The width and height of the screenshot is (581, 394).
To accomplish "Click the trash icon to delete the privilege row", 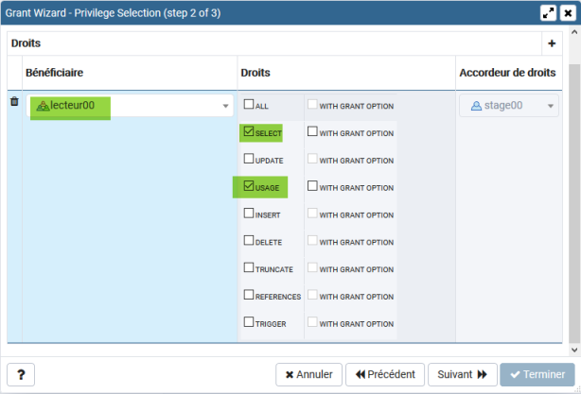I will coord(14,102).
